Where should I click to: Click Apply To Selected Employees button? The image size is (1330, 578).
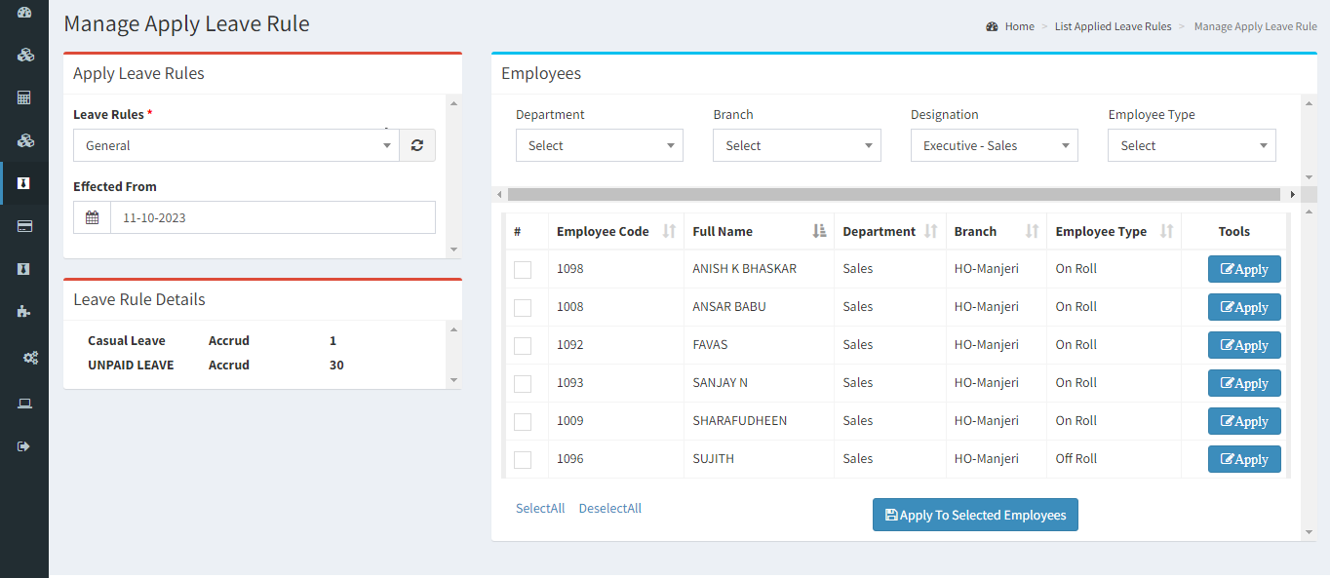click(975, 515)
